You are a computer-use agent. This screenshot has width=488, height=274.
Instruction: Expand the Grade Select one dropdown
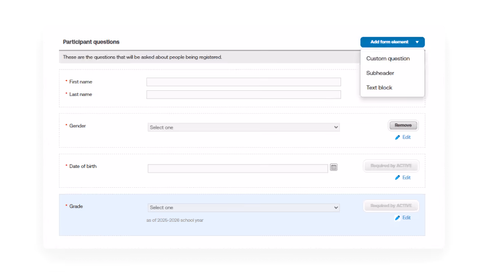coord(243,208)
